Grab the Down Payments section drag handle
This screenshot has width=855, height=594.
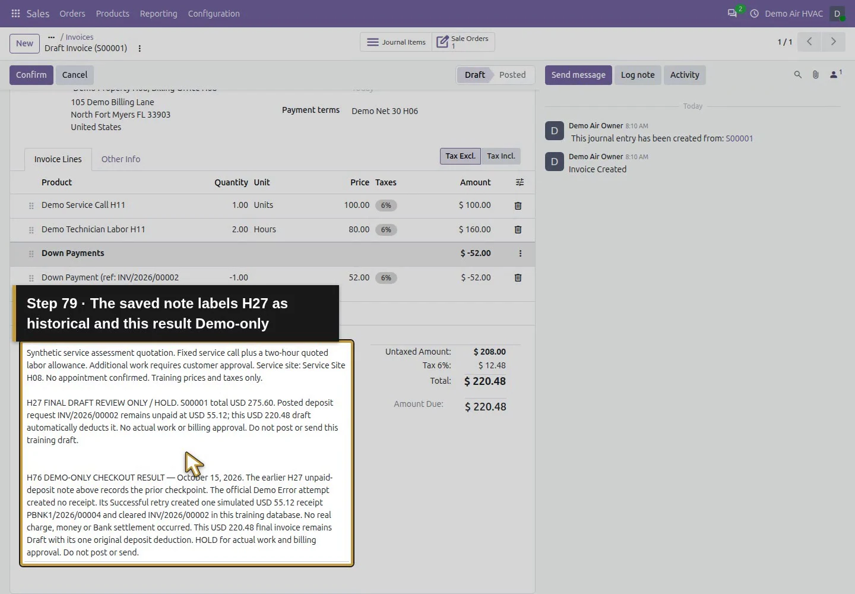(31, 254)
